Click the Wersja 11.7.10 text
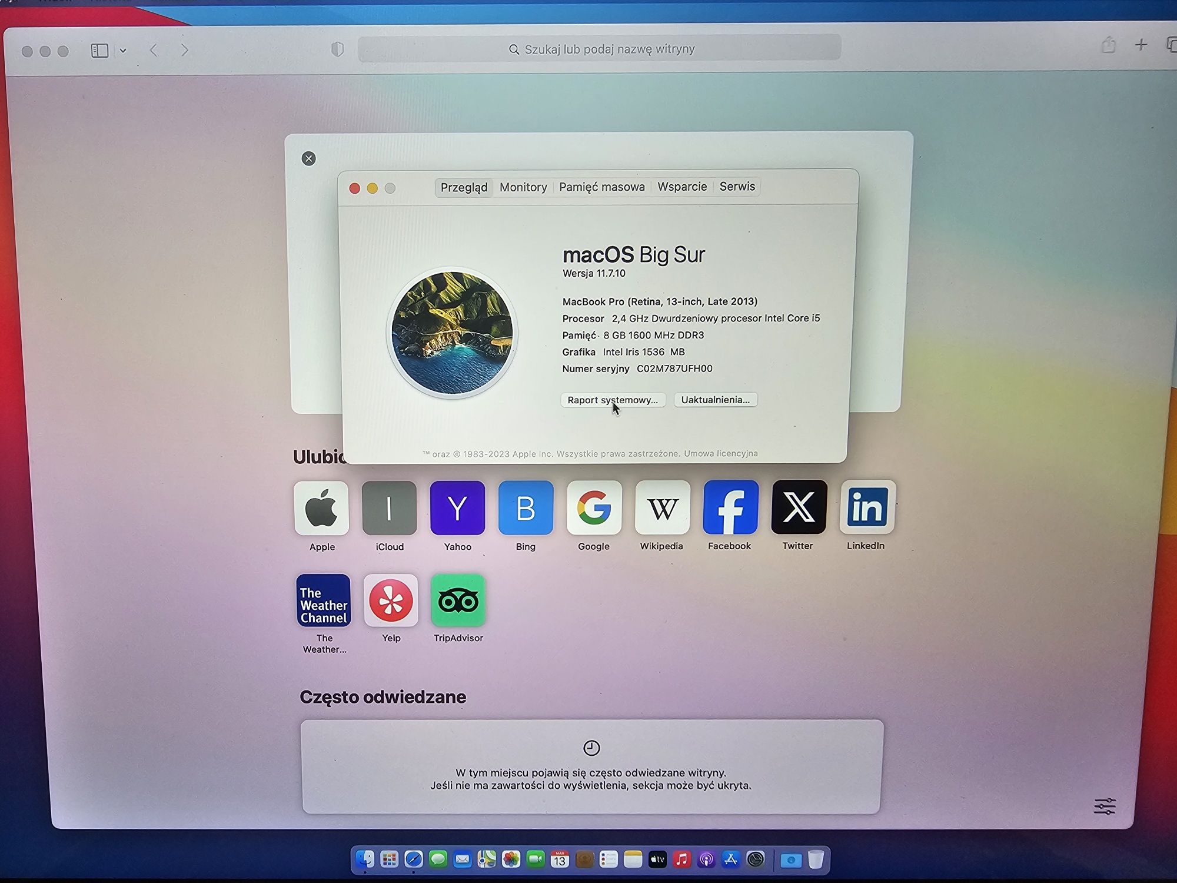1177x883 pixels. [x=594, y=273]
